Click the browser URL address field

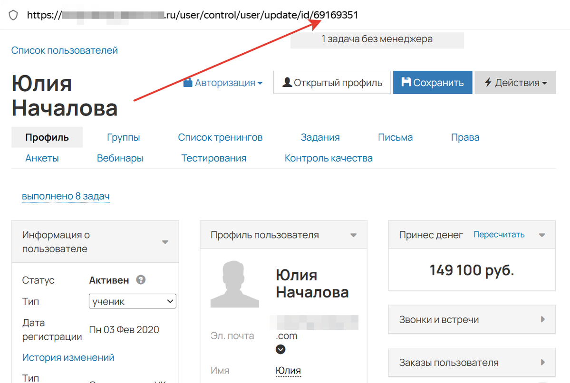[x=190, y=15]
